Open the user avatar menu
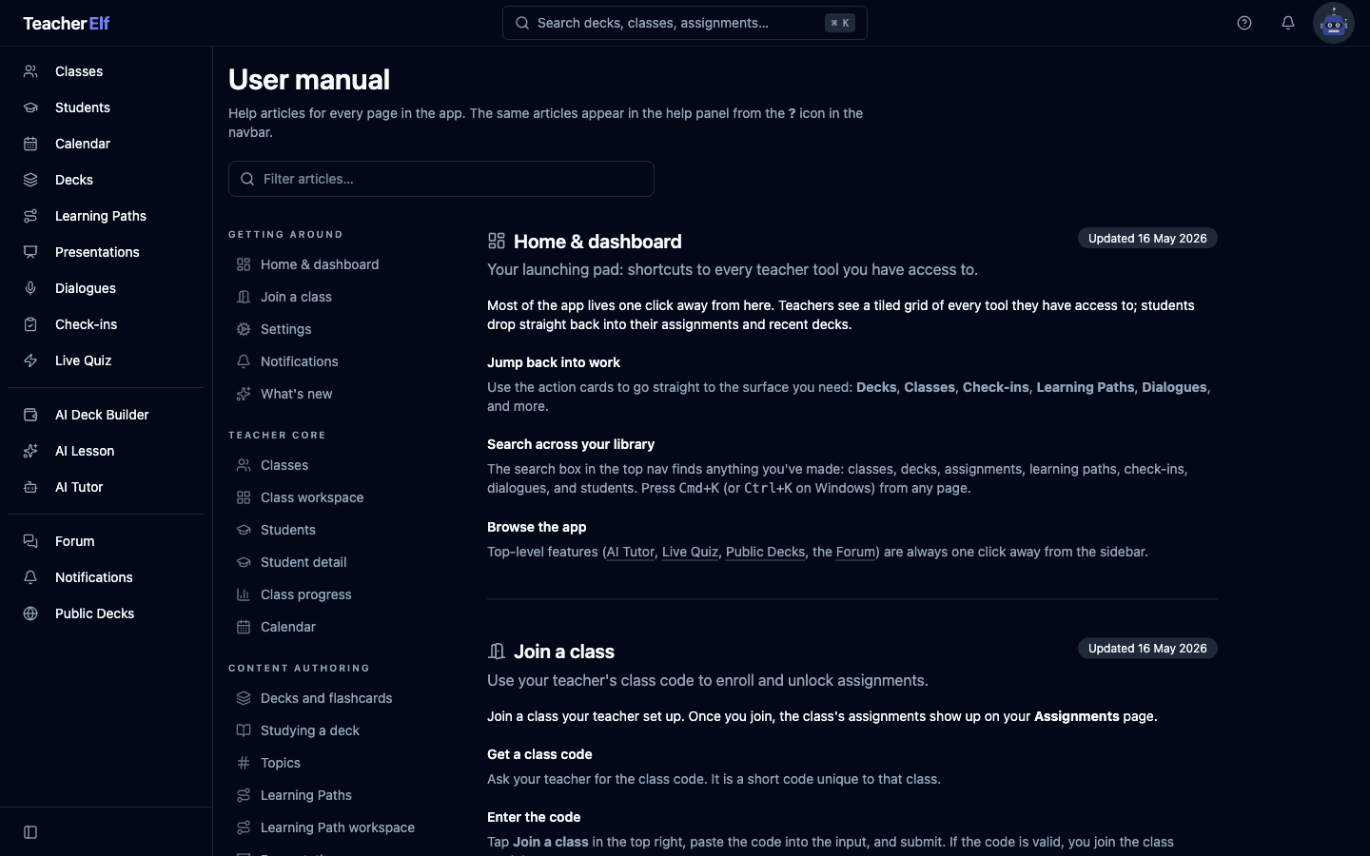The width and height of the screenshot is (1370, 856). coord(1334,23)
